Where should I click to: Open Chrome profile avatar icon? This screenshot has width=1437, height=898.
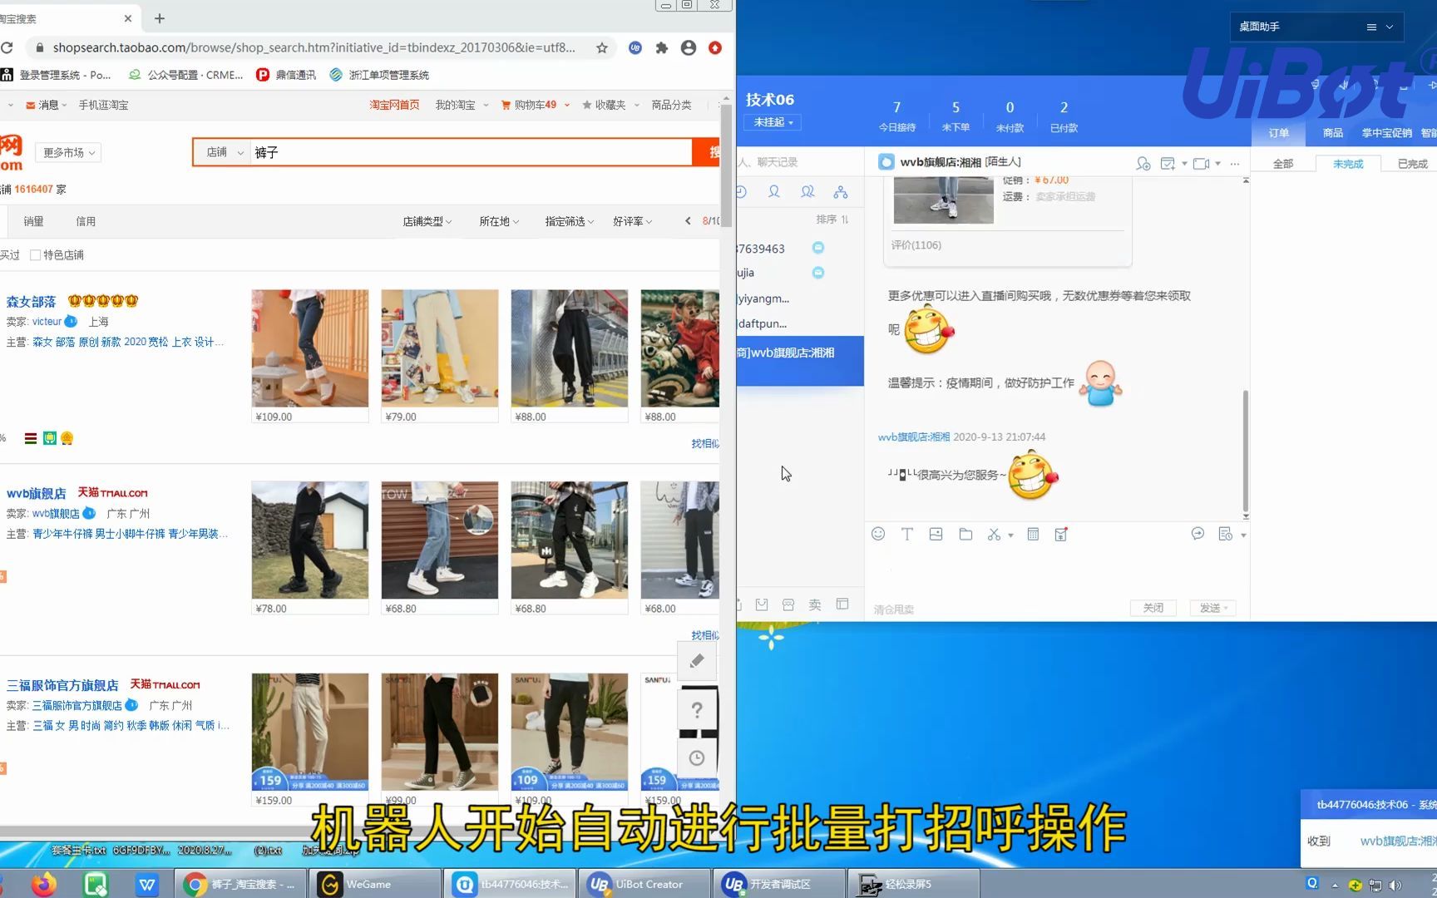coord(689,47)
